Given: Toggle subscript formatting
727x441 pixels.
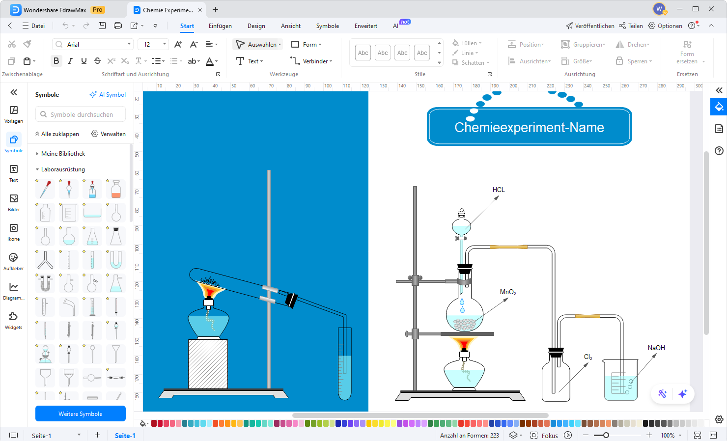Looking at the screenshot, I should pyautogui.click(x=125, y=61).
